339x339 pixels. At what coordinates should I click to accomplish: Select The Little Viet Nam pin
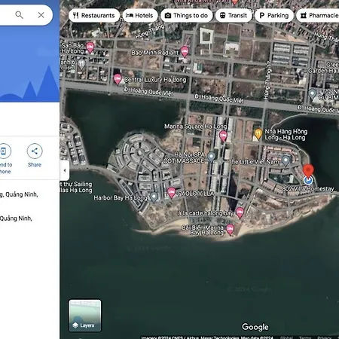tap(286, 160)
